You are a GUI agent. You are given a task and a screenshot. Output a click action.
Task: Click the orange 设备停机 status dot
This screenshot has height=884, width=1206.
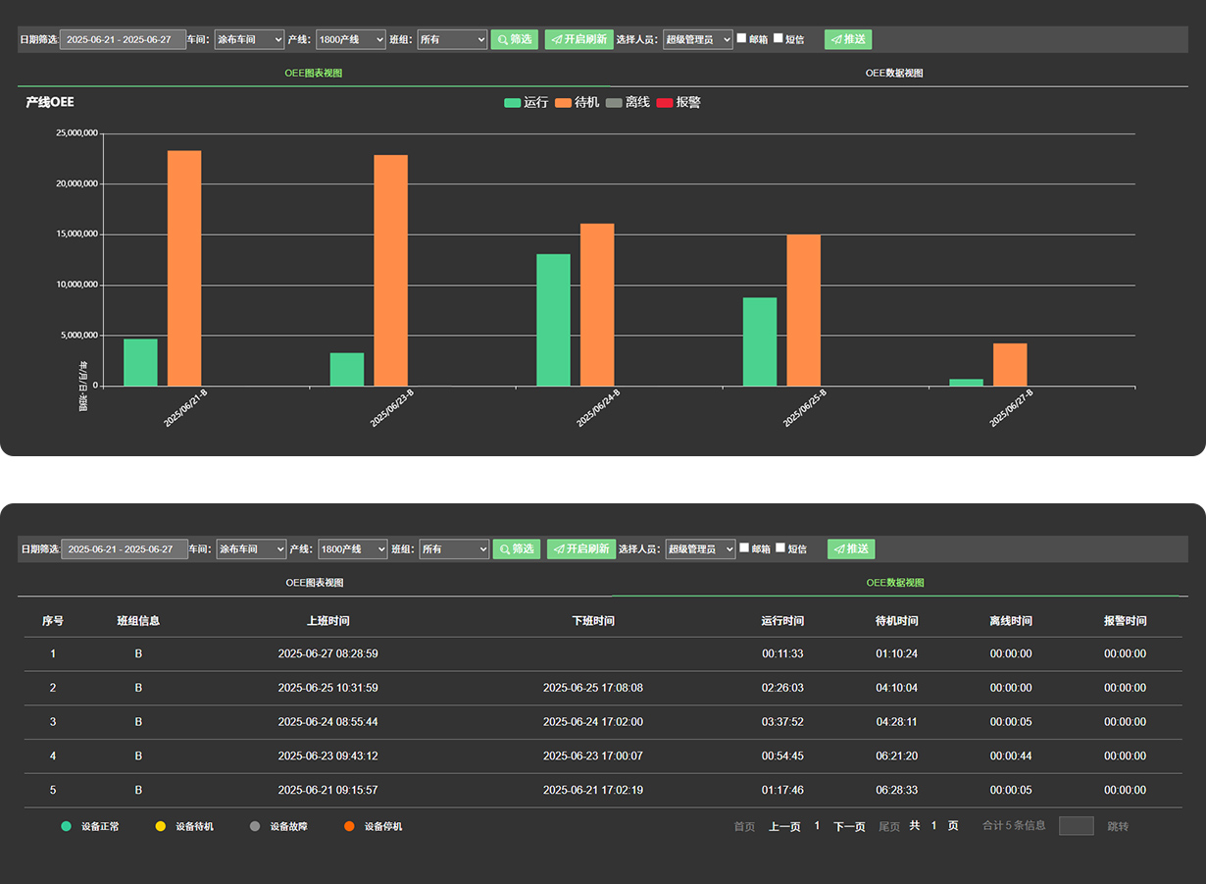pos(349,826)
